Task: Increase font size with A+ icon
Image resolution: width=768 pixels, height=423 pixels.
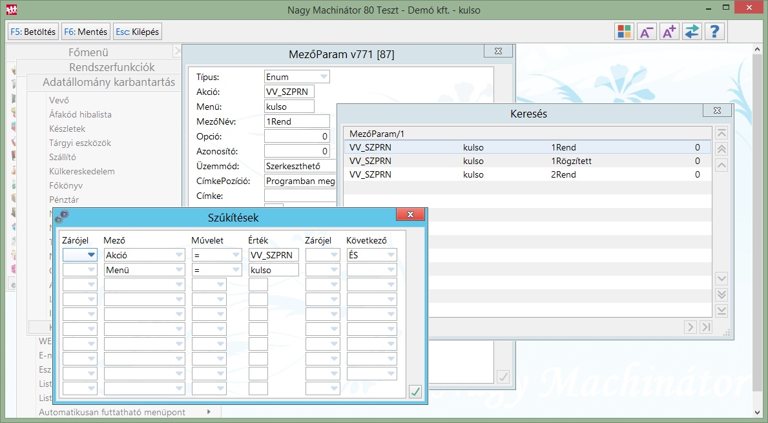Action: tap(669, 32)
